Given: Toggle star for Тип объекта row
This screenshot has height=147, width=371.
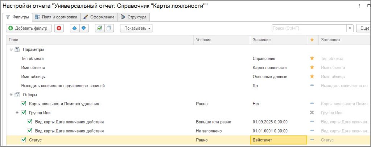Looking at the screenshot, I should [x=312, y=58].
